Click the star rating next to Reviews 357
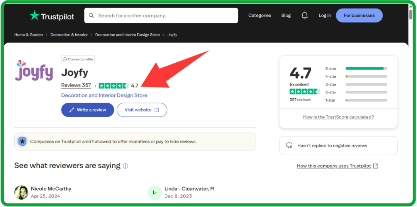 point(114,86)
